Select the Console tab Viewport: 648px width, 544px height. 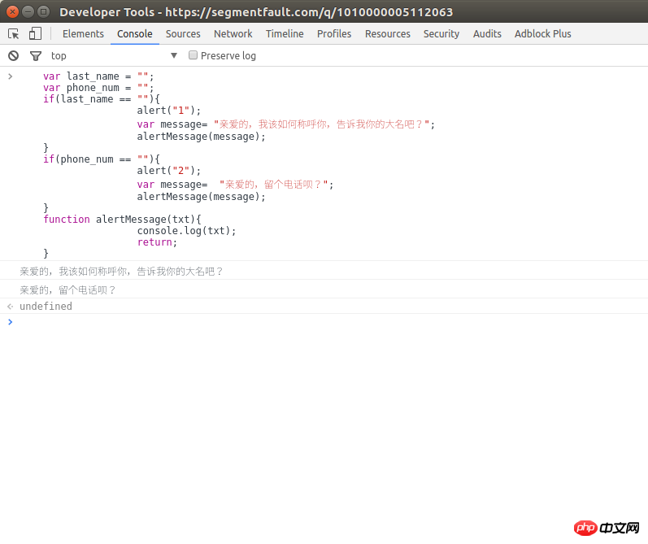(134, 33)
